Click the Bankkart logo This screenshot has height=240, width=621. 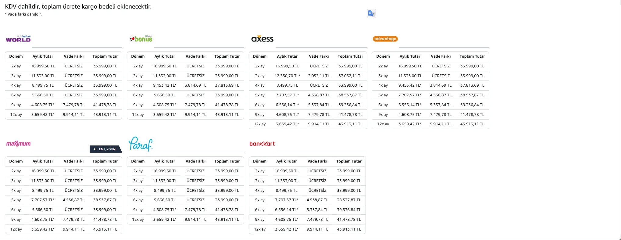(x=262, y=144)
